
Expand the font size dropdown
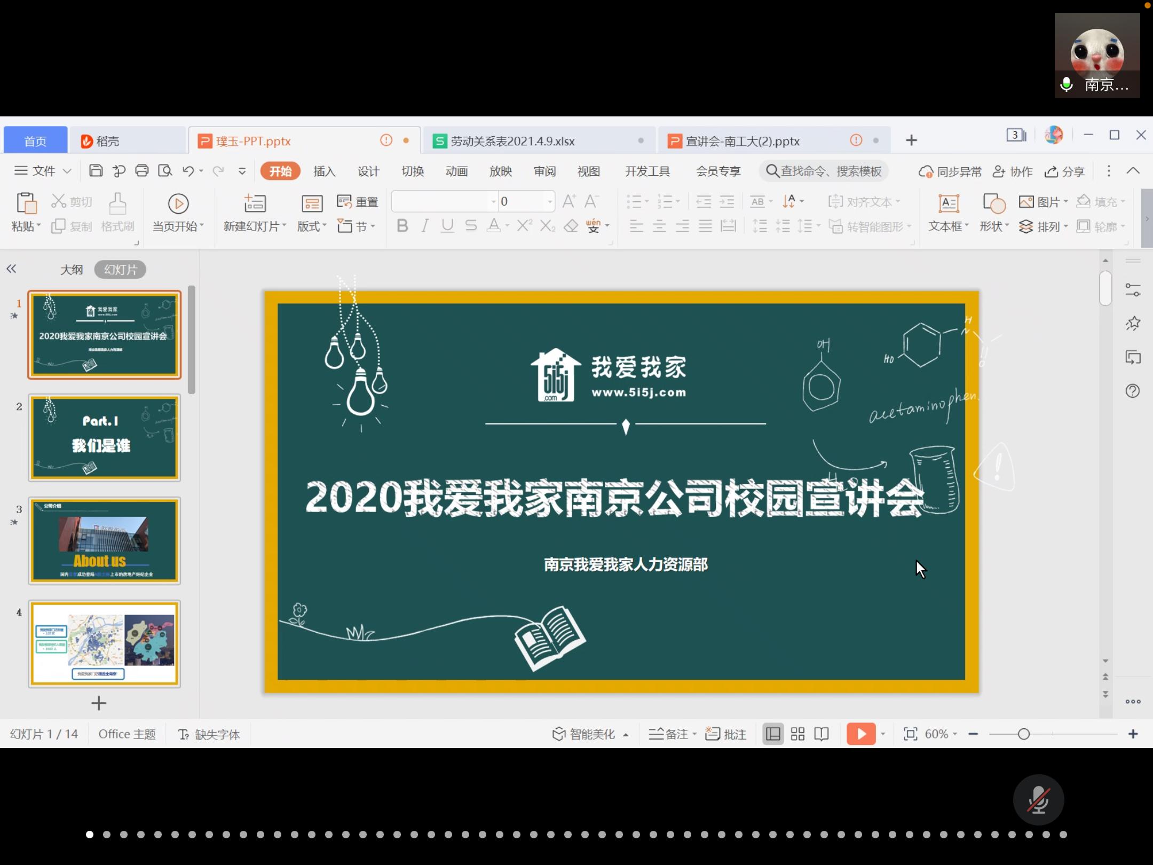click(550, 202)
